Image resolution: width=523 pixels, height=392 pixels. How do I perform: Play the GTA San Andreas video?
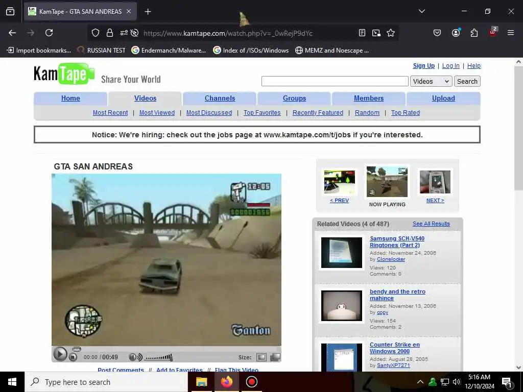click(60, 354)
